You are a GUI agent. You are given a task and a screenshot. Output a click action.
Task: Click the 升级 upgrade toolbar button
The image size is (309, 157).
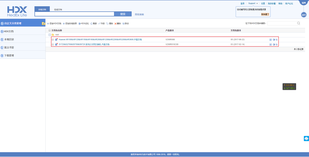click(x=102, y=24)
